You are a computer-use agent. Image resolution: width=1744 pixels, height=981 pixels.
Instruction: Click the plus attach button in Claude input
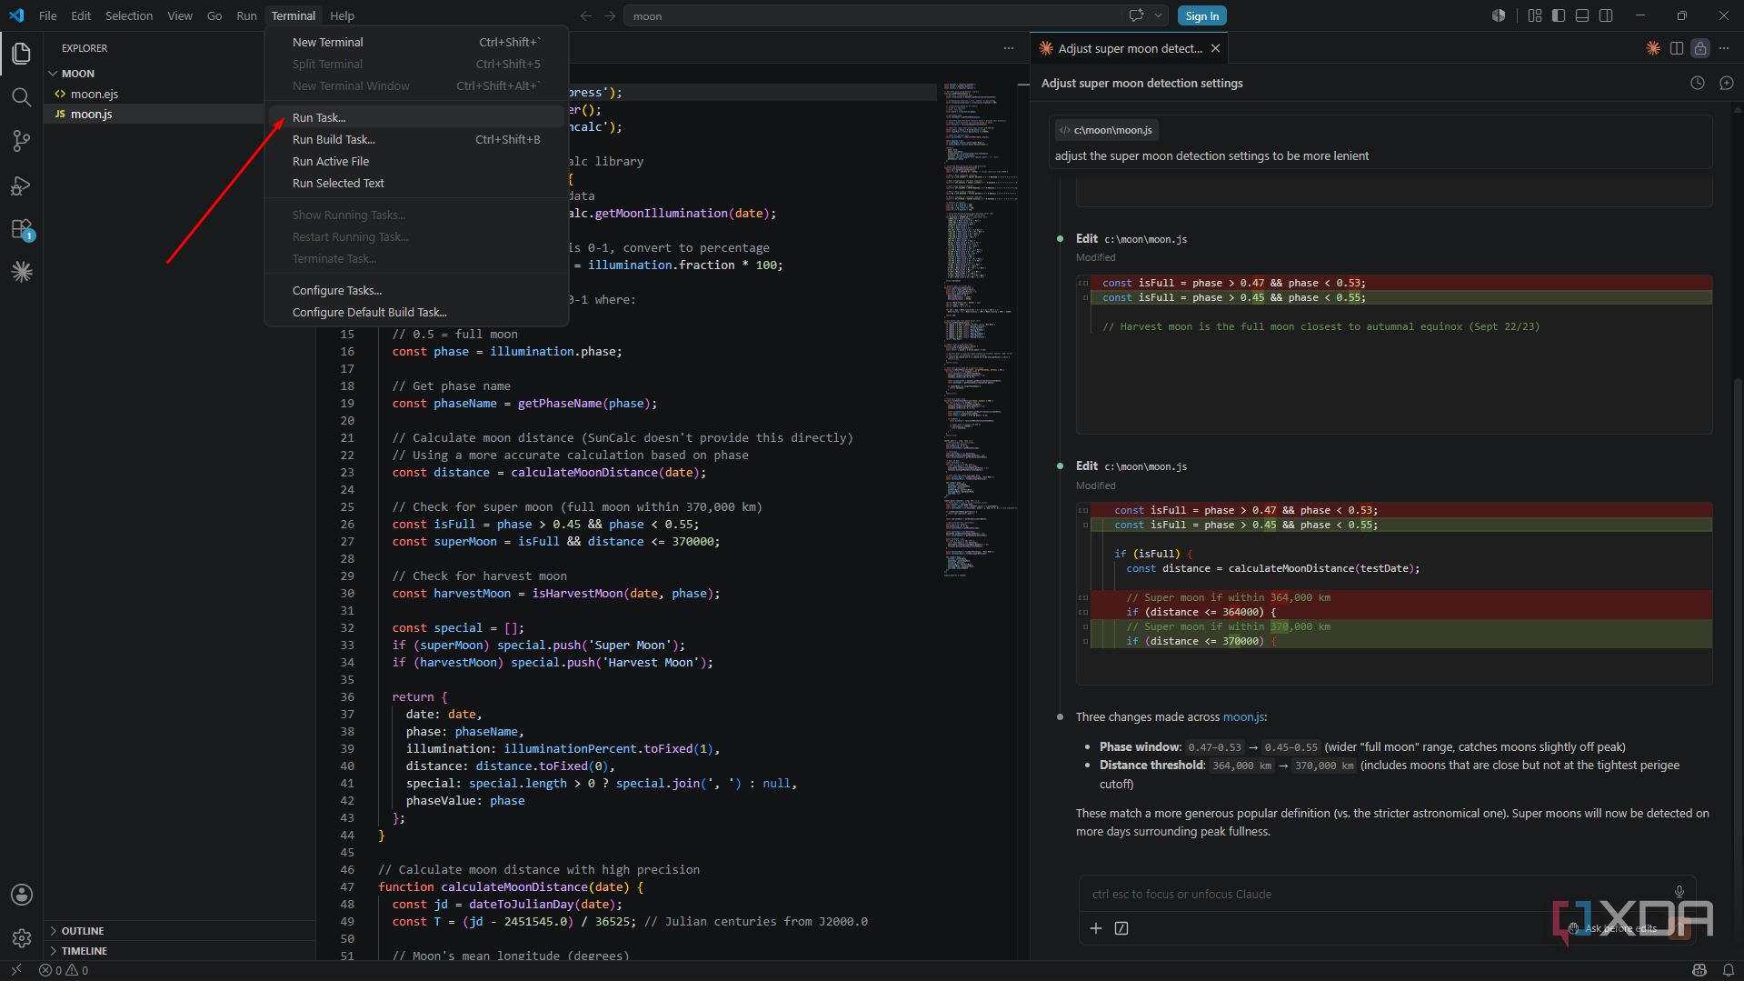pos(1096,928)
